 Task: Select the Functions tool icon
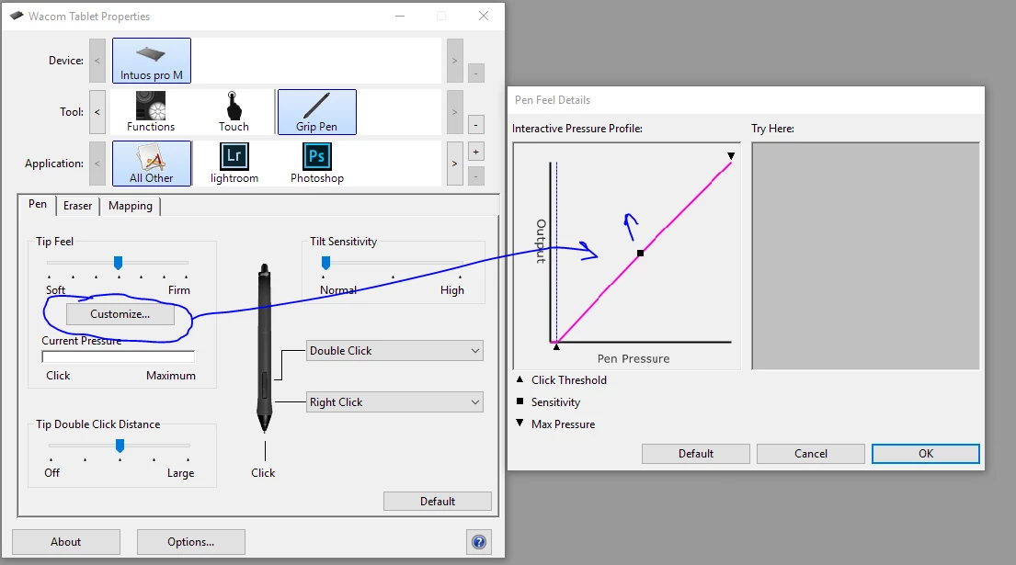[x=150, y=112]
